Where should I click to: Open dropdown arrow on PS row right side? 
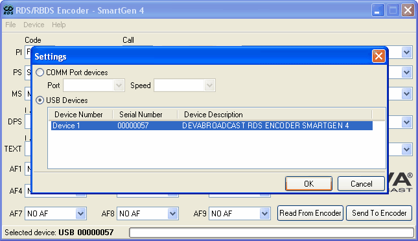click(x=406, y=73)
